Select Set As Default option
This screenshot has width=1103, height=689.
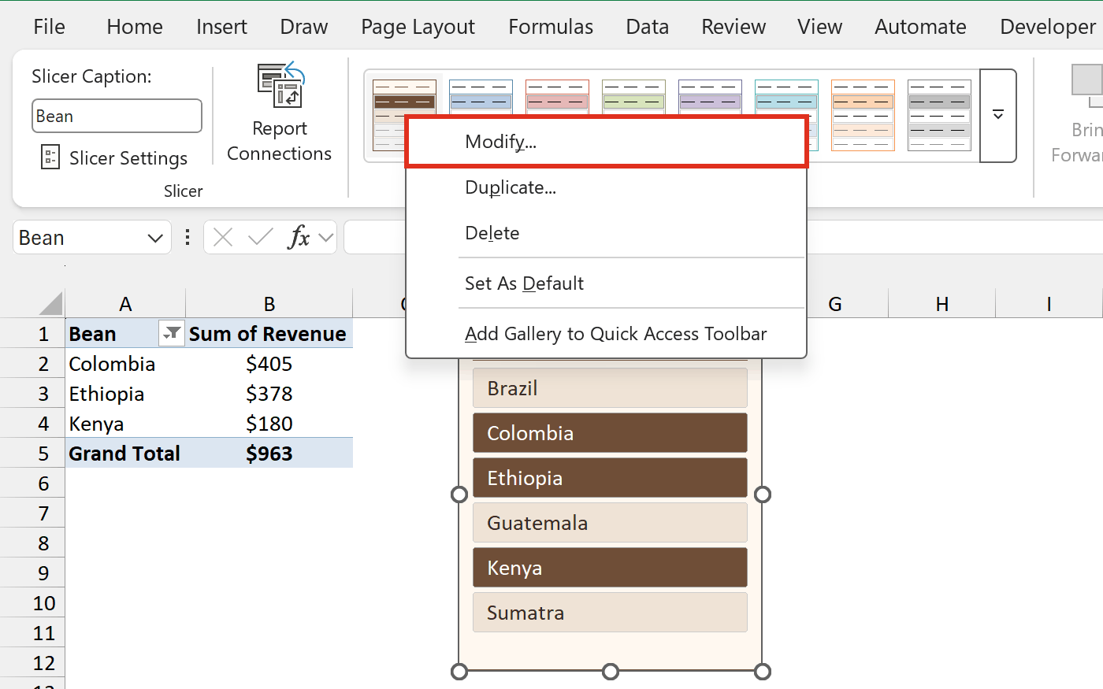(607, 283)
